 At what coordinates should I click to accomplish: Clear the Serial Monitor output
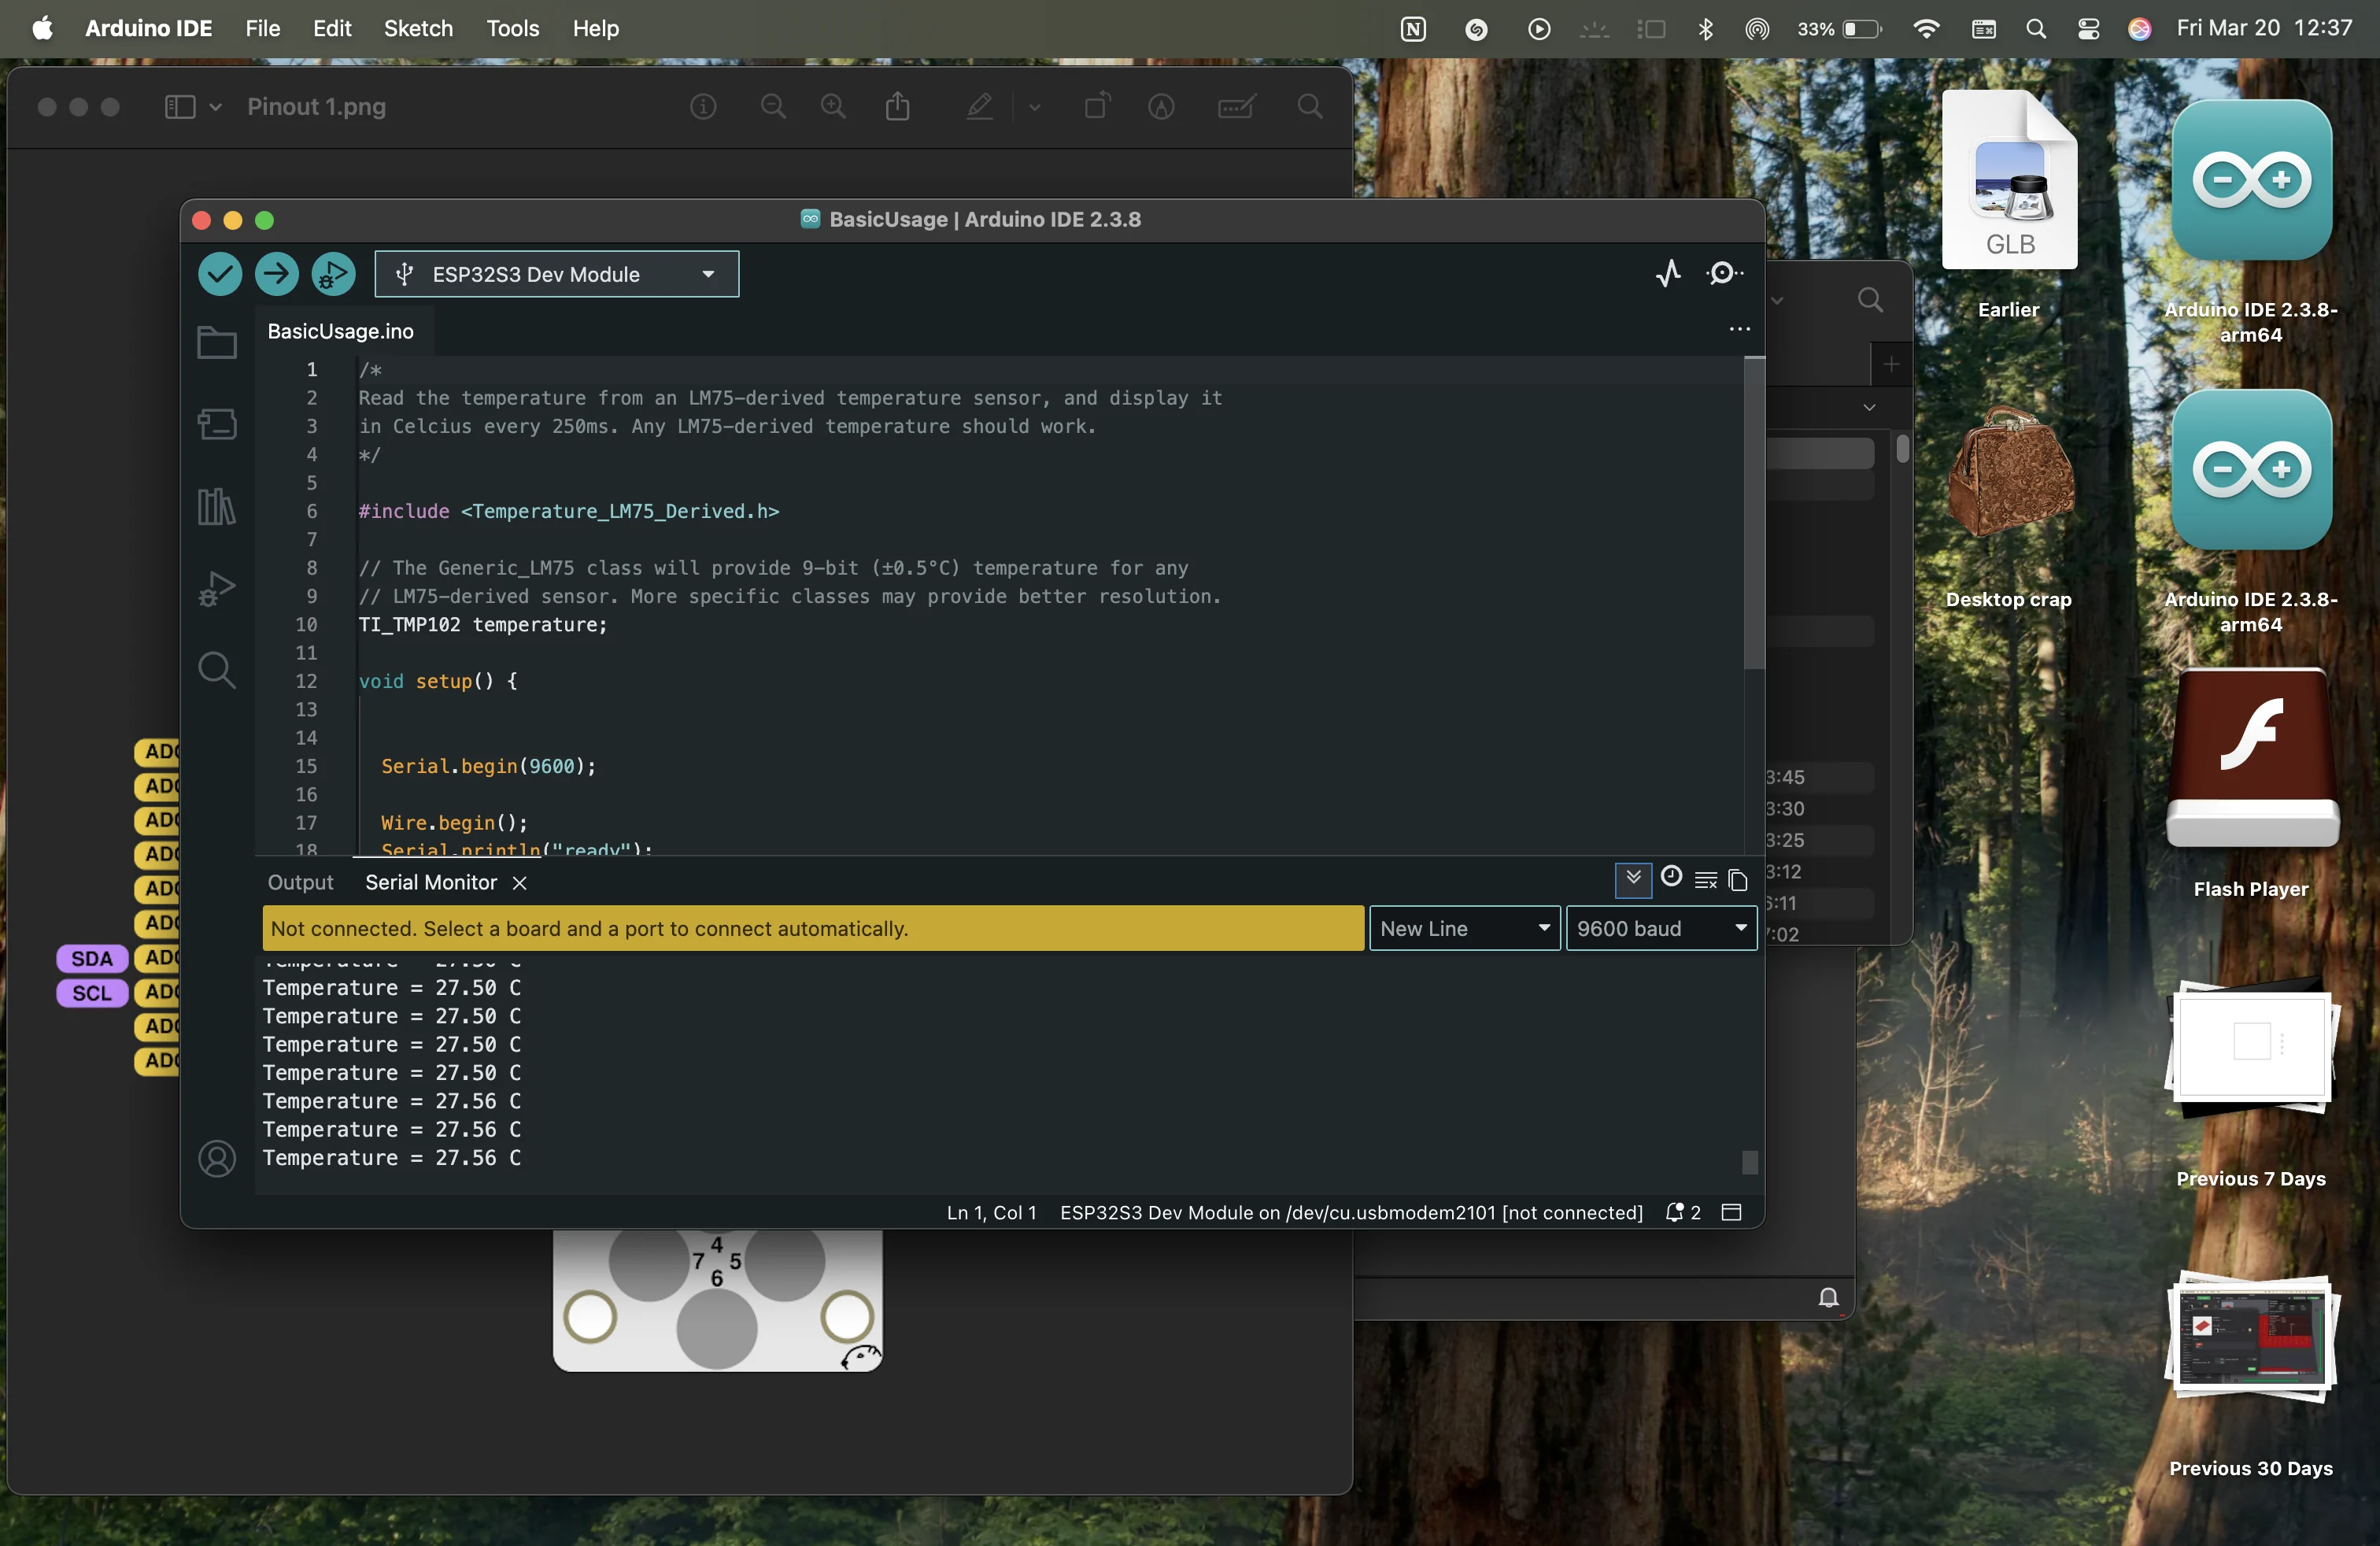tap(1706, 880)
